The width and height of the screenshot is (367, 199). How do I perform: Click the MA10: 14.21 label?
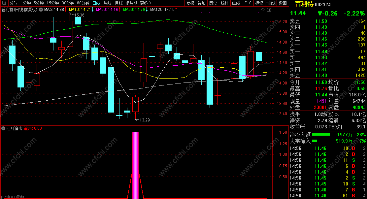80,10
